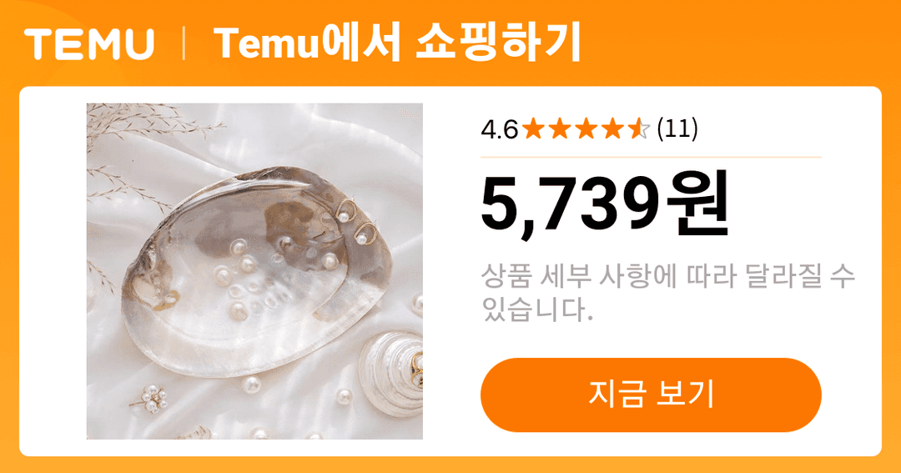Select the half-filled fifth rating star

[638, 128]
